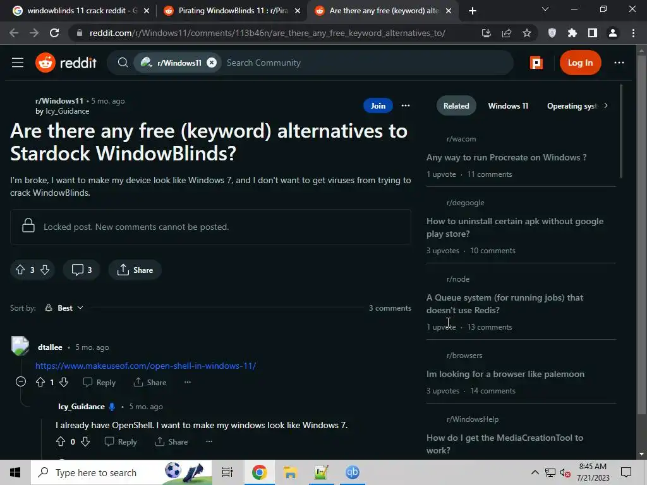Open the advertise icon next to Log In
Screen dimensions: 647x485
coord(536,63)
